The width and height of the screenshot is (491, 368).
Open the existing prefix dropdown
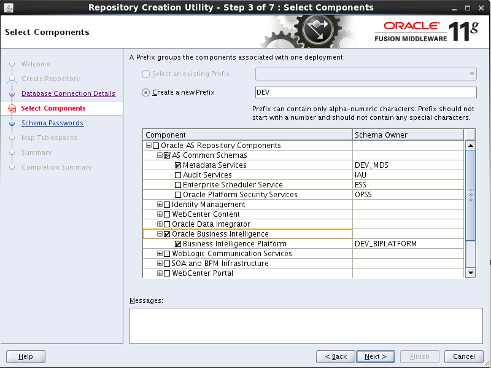click(473, 73)
